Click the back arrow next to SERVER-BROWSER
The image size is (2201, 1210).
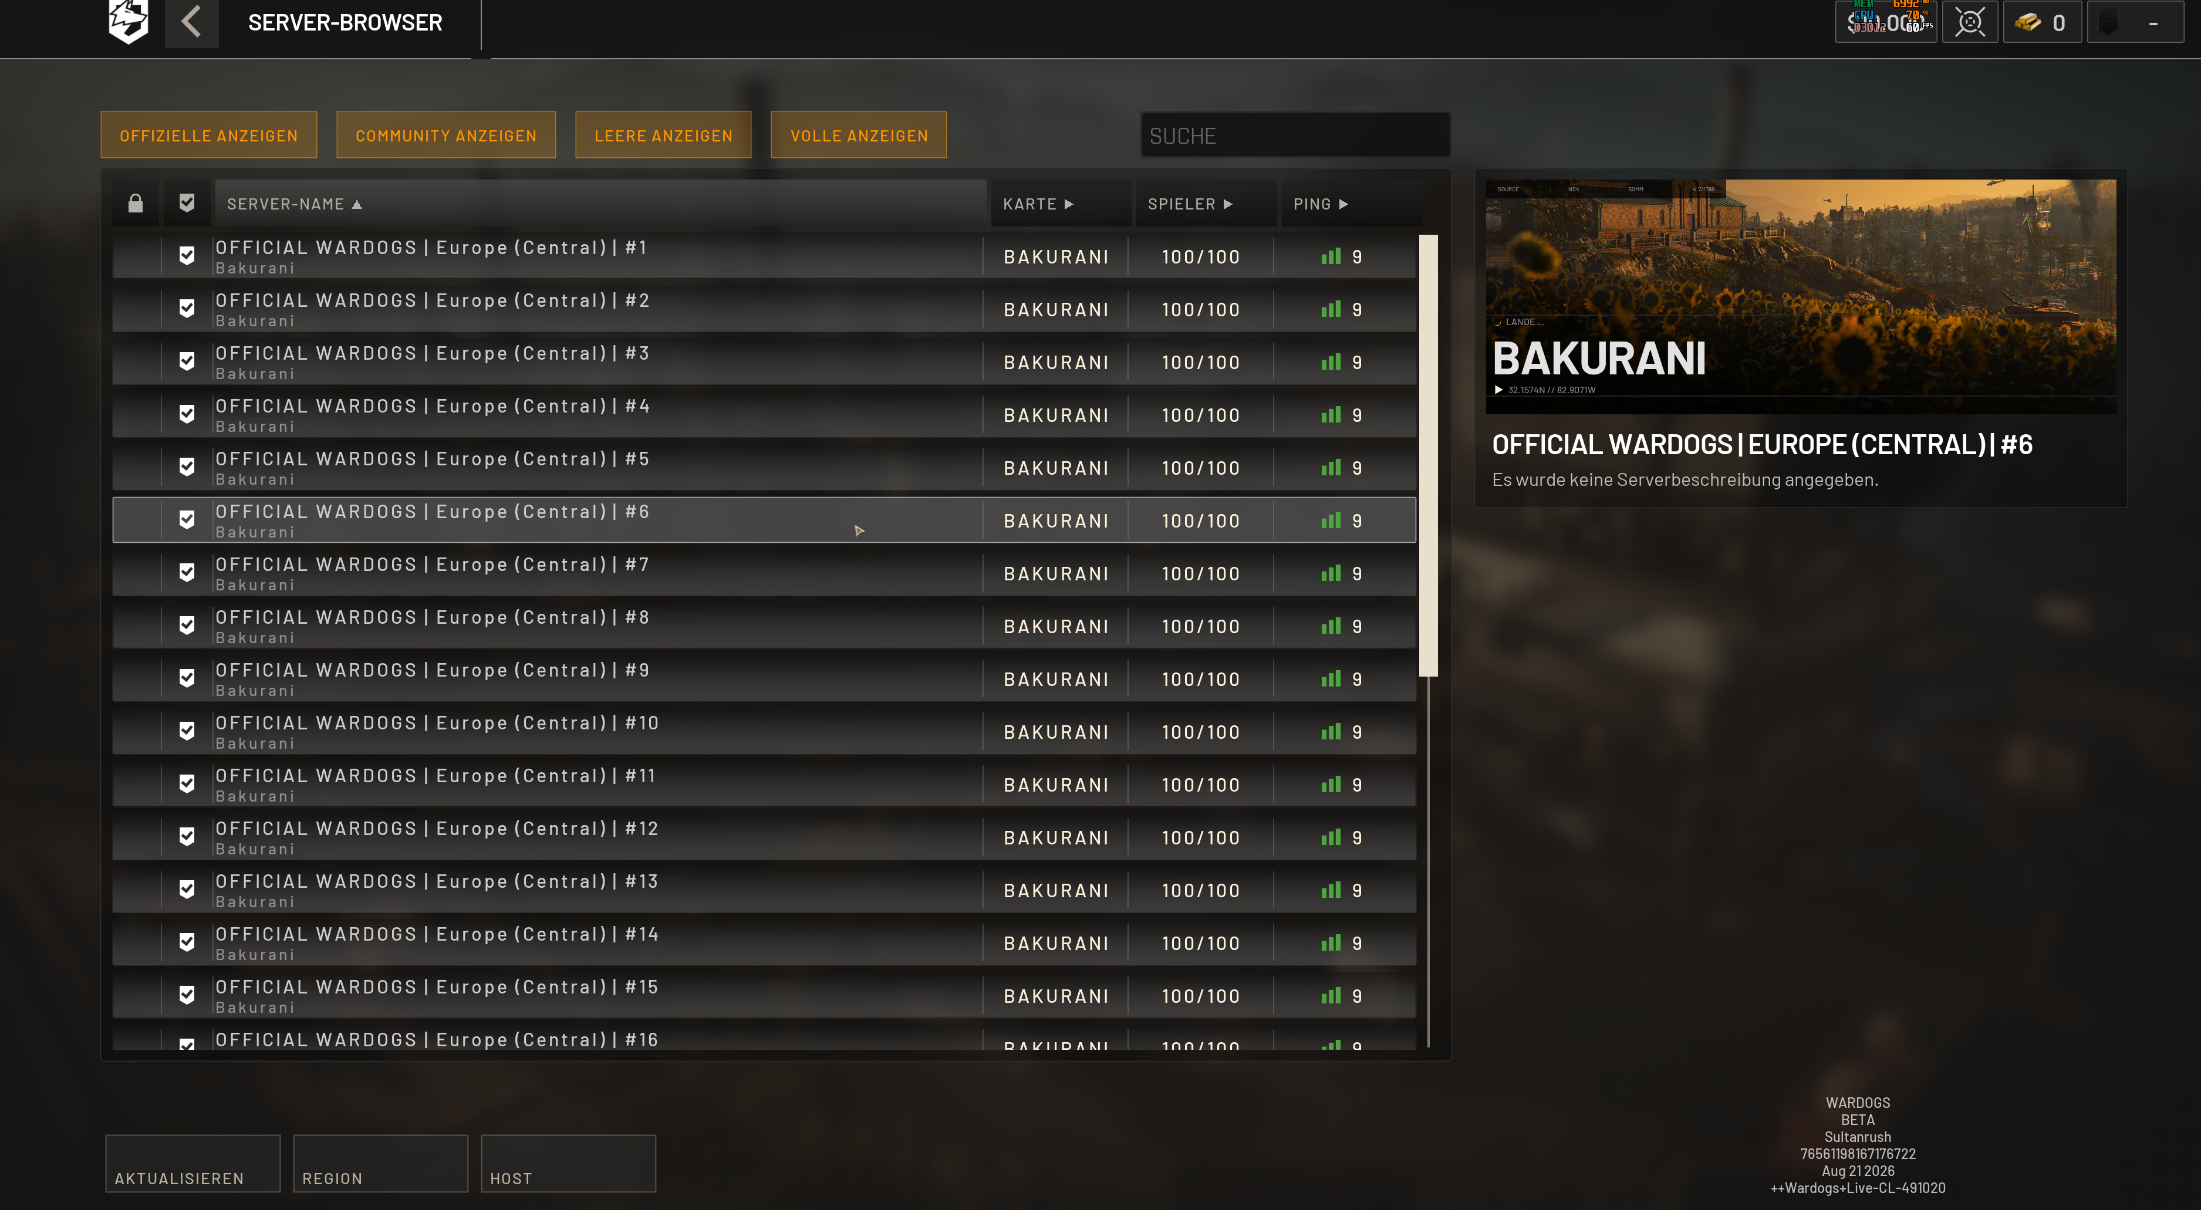tap(191, 22)
